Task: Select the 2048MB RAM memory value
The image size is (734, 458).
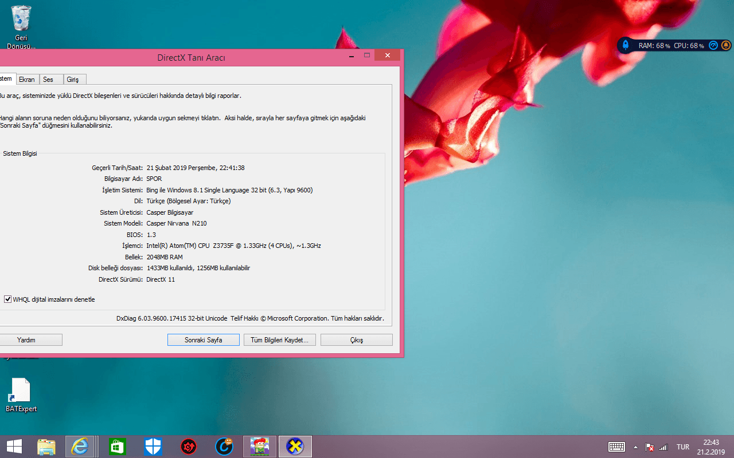Action: (165, 257)
